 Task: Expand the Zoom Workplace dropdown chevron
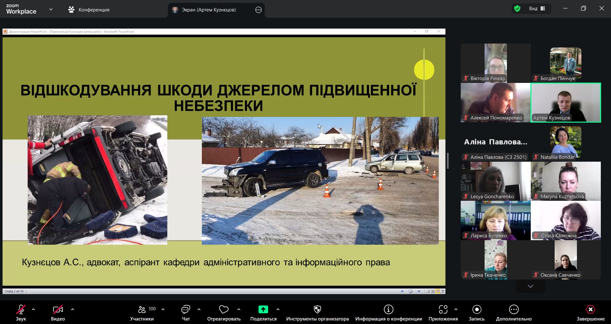tap(51, 10)
